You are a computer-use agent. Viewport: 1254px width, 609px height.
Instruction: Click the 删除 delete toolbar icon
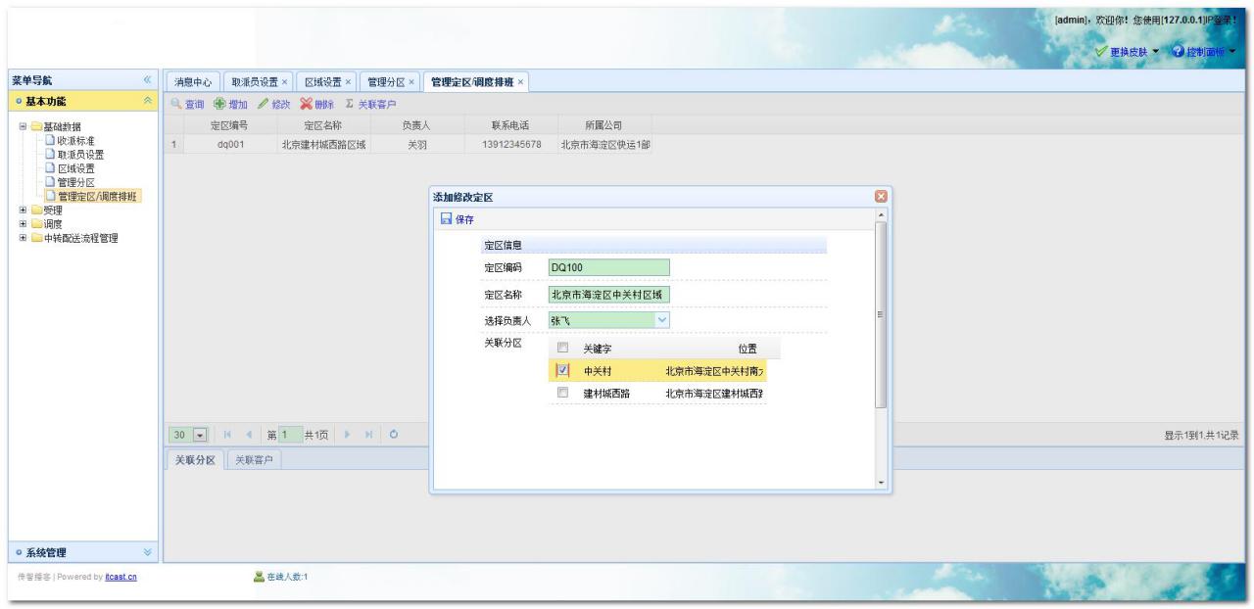pos(307,105)
